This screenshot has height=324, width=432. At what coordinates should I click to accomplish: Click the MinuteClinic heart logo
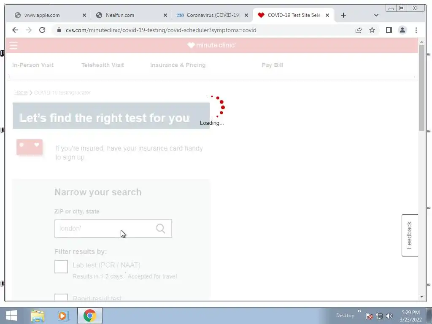(212, 45)
